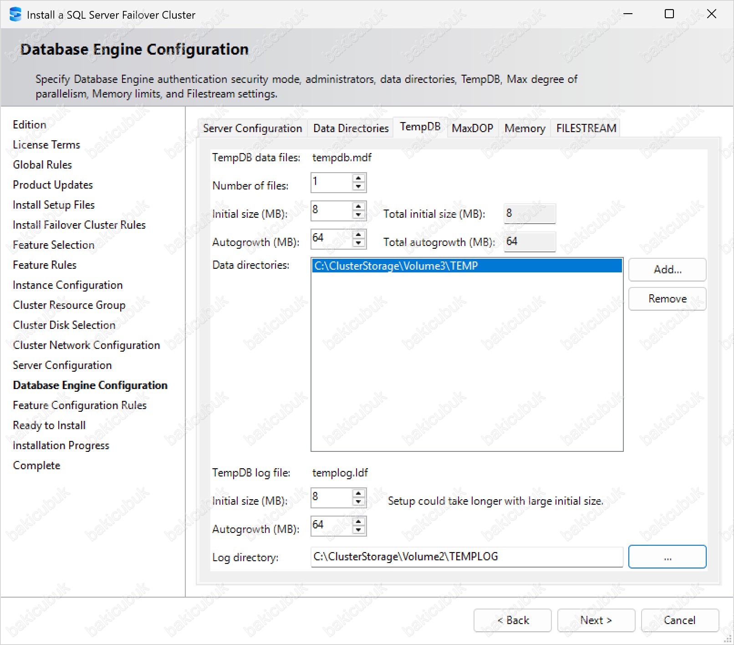
Task: Increase TempDB log Initial size spinner
Action: 358,493
